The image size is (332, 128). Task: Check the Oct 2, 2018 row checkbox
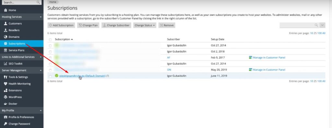(x=50, y=52)
